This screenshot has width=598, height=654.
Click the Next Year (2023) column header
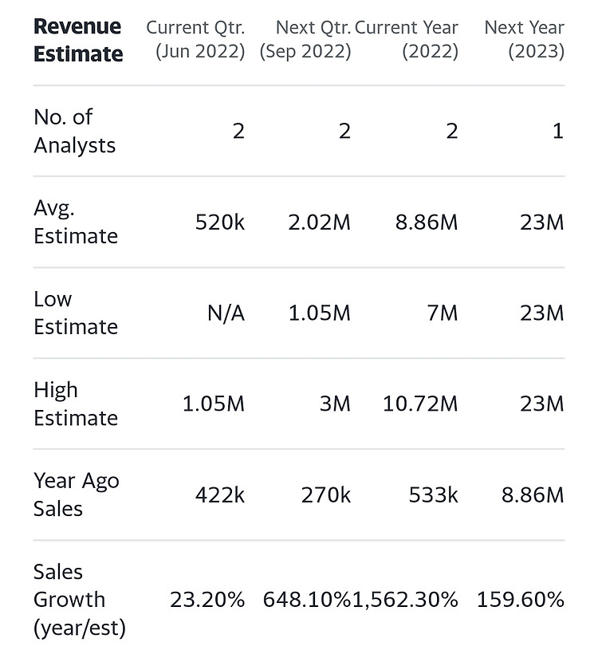coord(524,40)
